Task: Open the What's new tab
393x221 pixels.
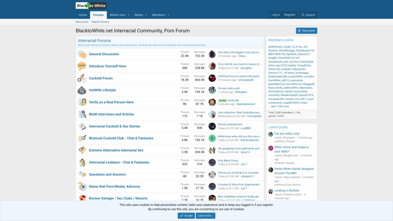Action: tap(117, 15)
